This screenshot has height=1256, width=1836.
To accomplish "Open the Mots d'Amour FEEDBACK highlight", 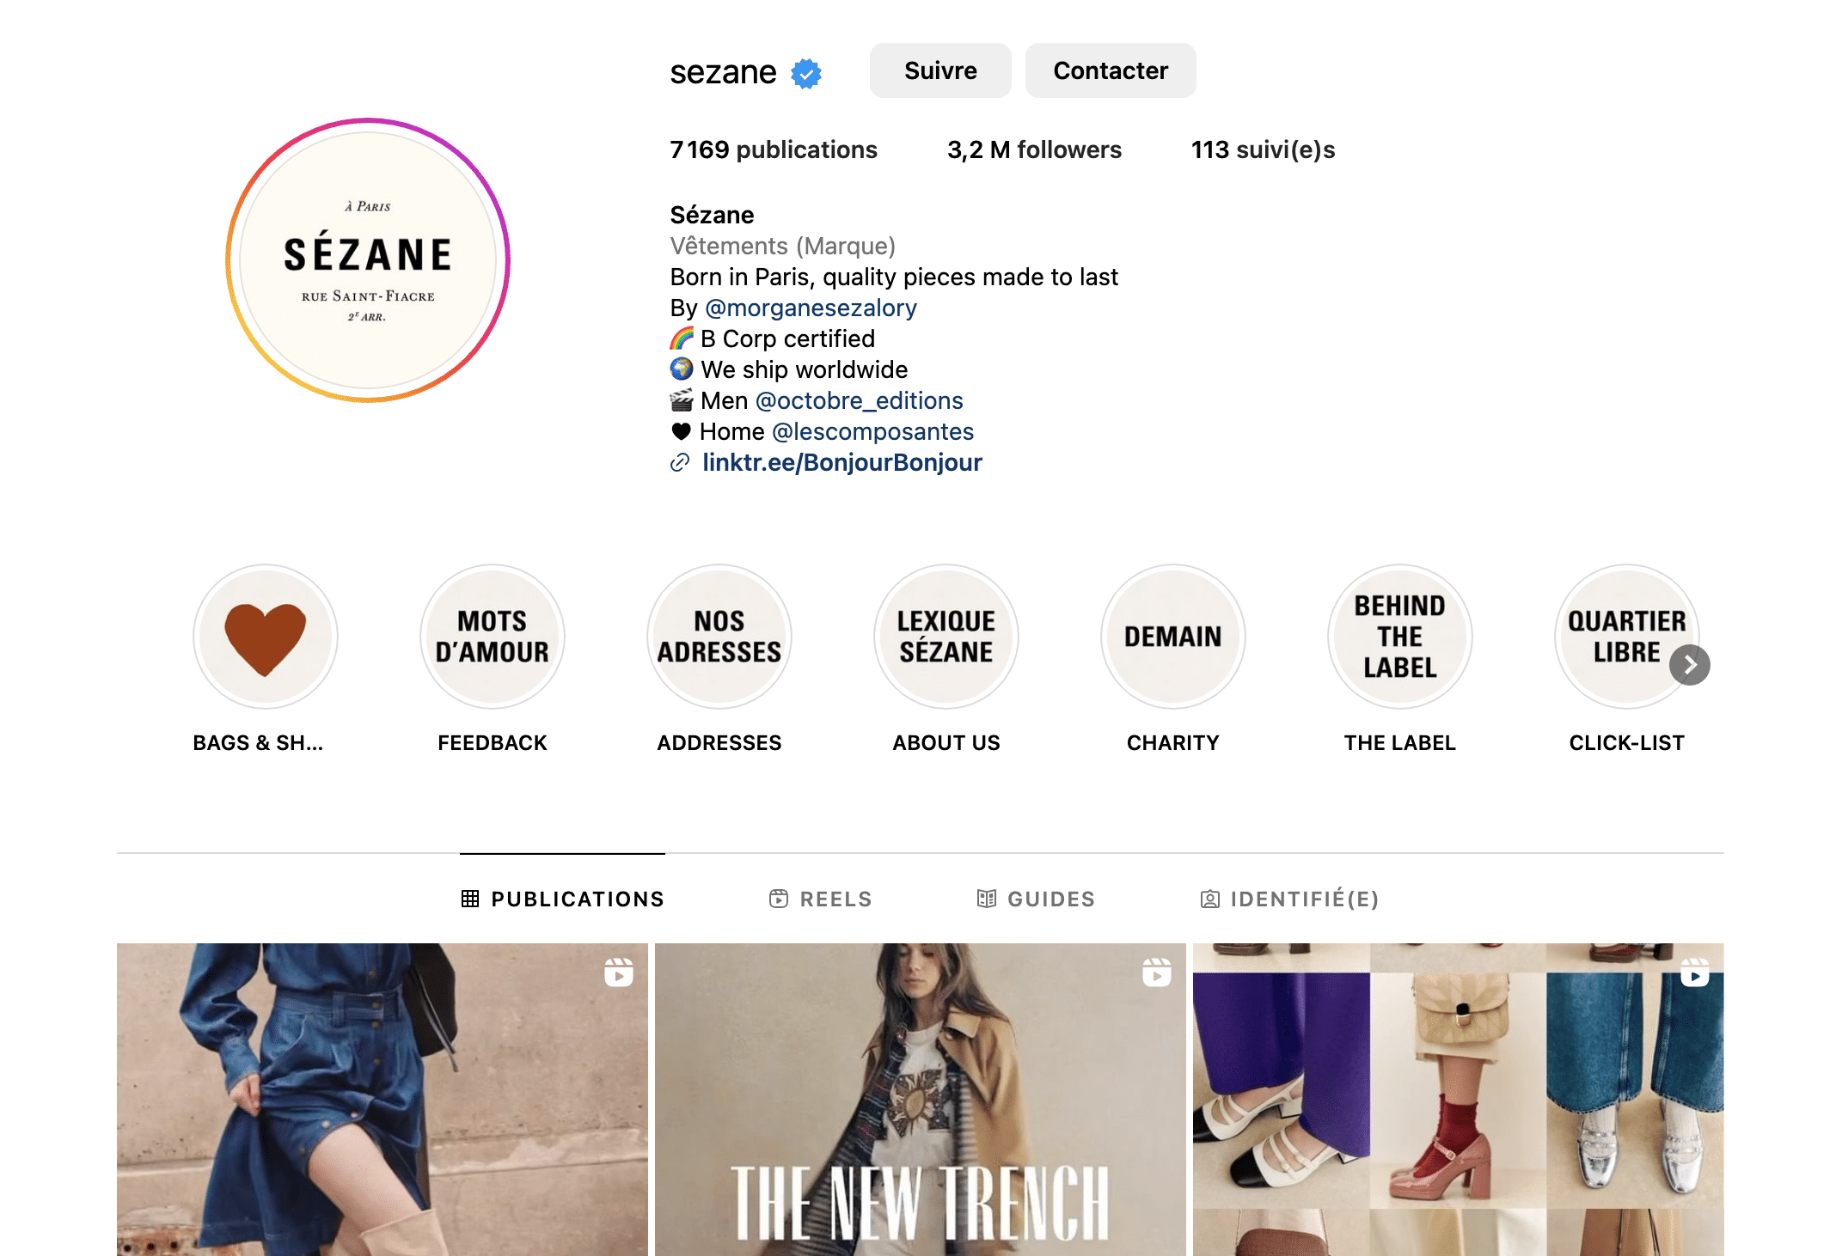I will point(493,637).
